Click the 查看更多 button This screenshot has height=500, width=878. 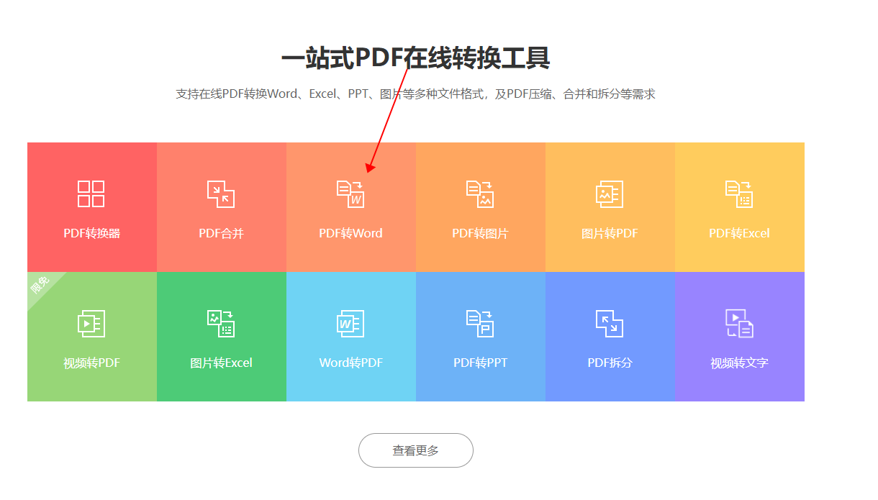click(x=415, y=450)
